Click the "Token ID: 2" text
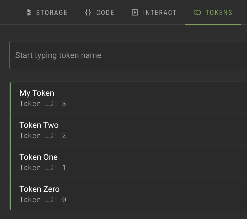 pos(43,136)
